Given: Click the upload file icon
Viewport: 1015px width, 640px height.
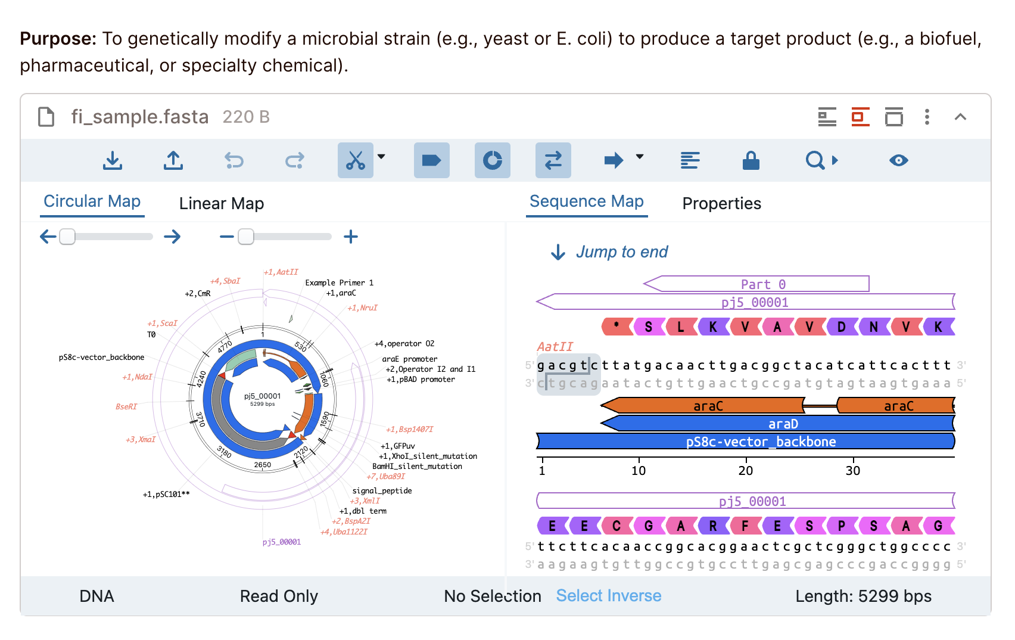Looking at the screenshot, I should pyautogui.click(x=173, y=160).
